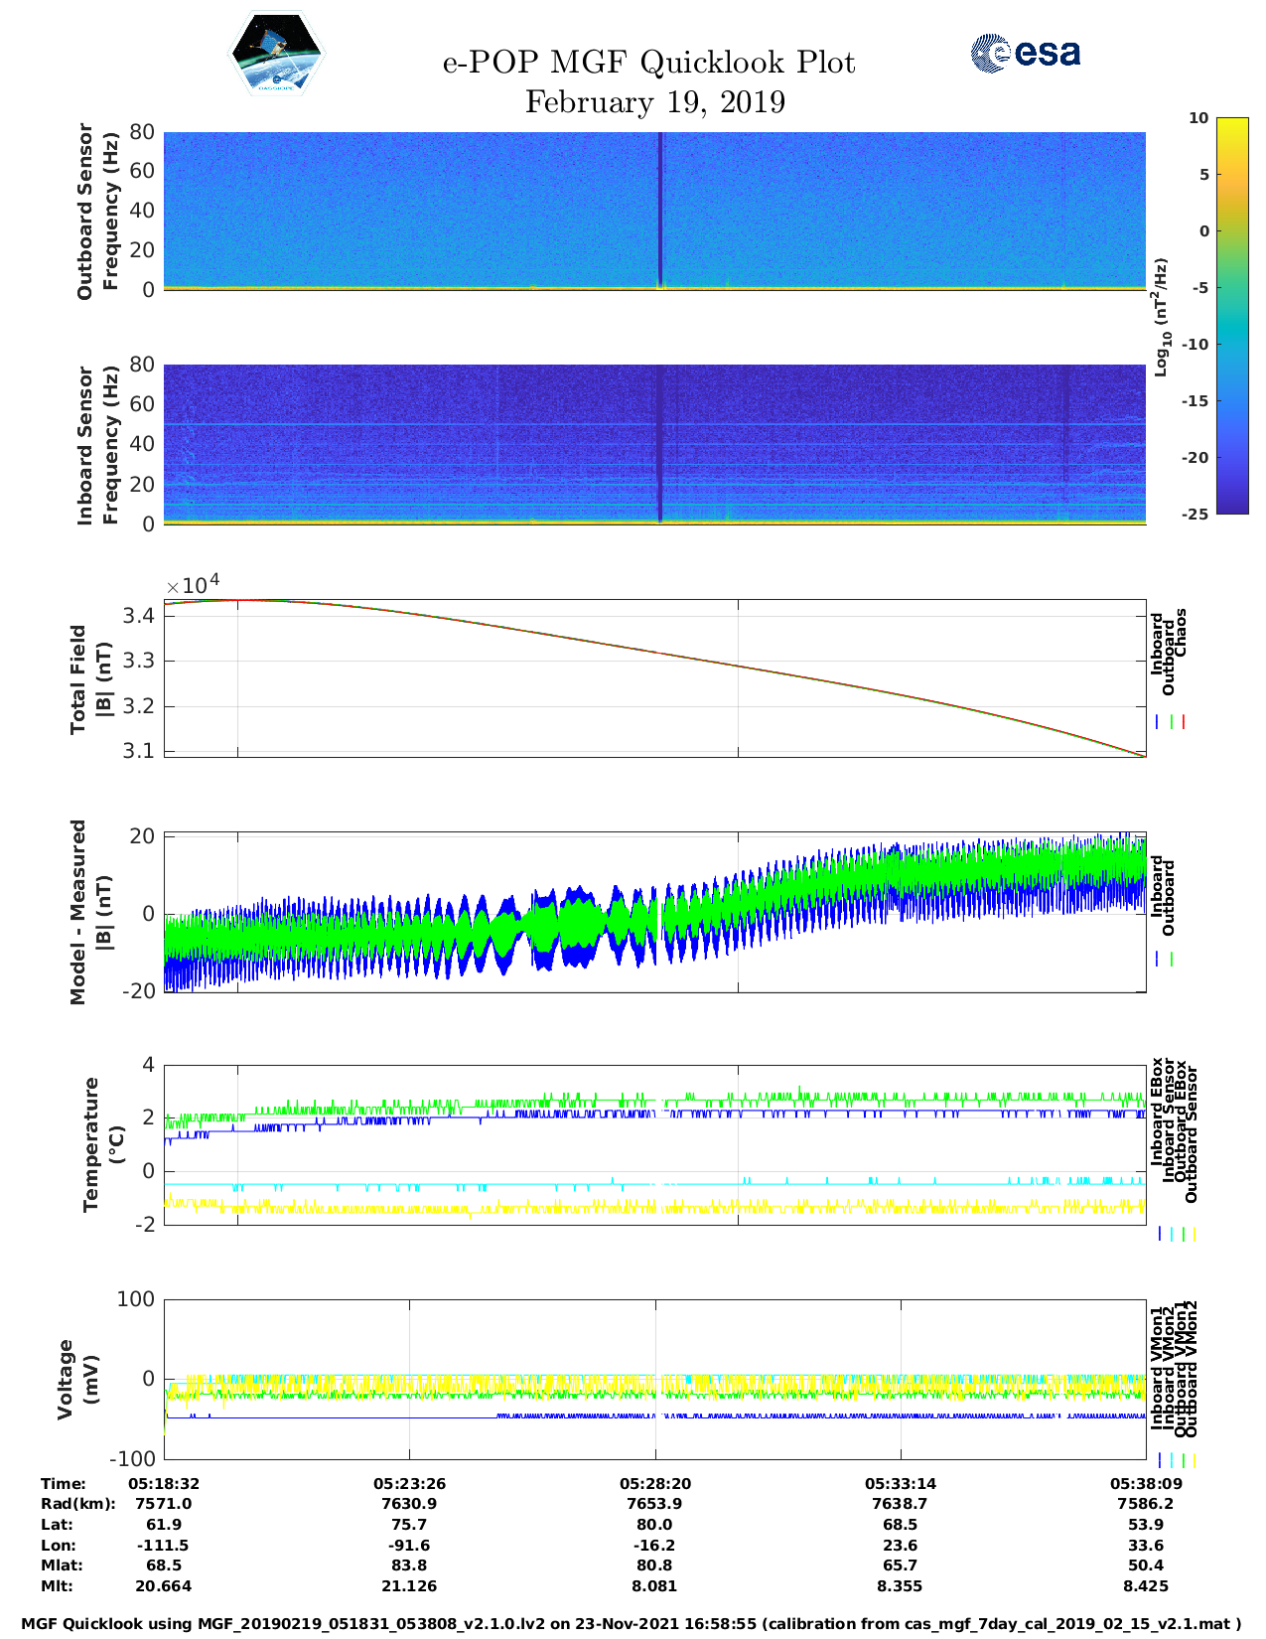This screenshot has width=1266, height=1639.
Task: Click the 05:28:20 time label
Action: click(x=654, y=1483)
